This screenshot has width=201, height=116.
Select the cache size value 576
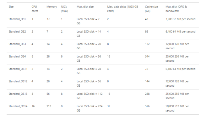(147, 106)
